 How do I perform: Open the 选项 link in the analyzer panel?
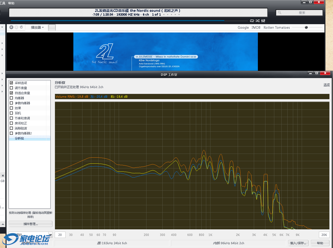(x=326, y=85)
